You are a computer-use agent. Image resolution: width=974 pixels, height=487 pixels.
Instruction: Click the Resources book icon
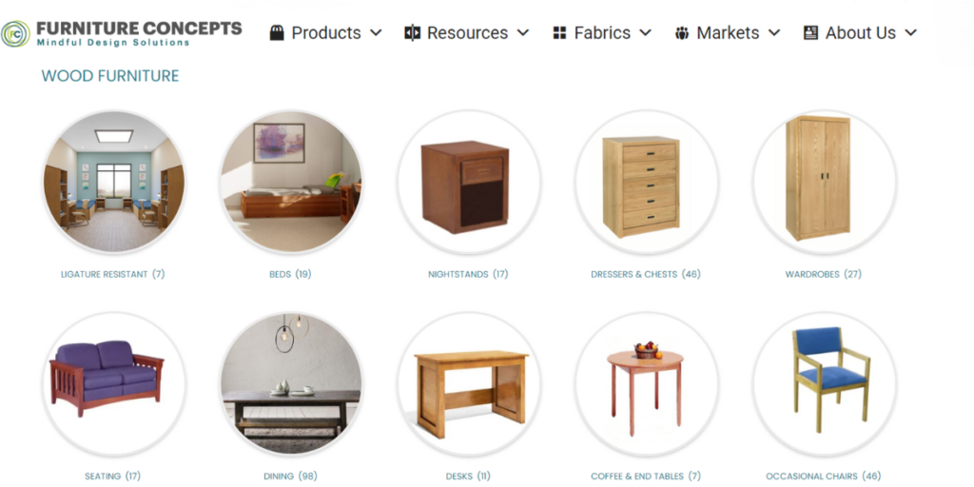point(413,33)
